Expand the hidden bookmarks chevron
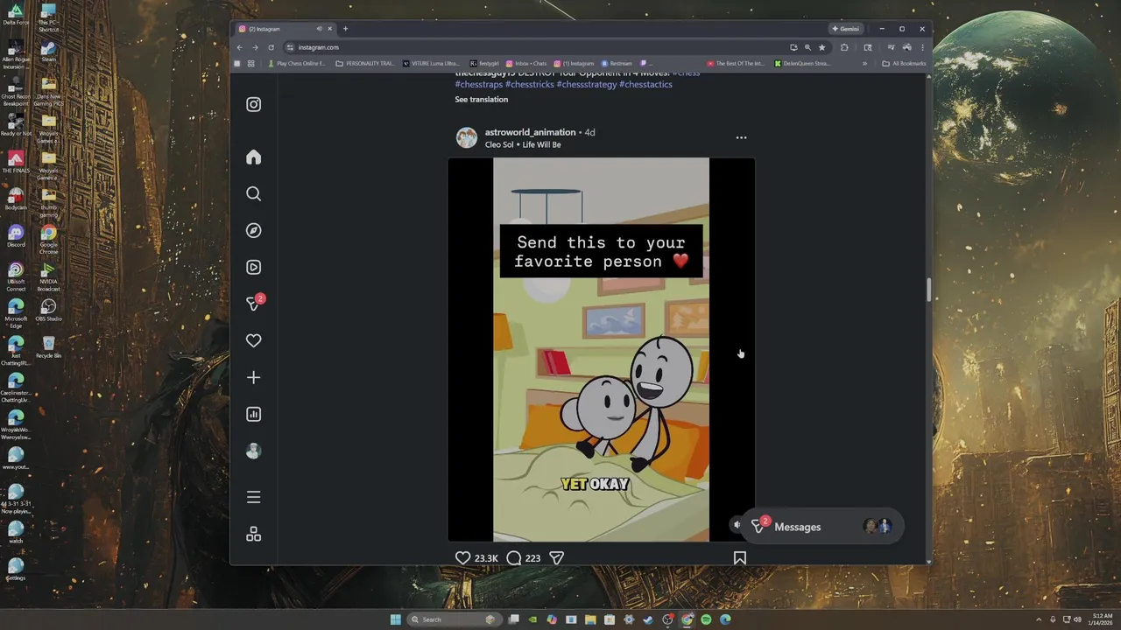The height and width of the screenshot is (630, 1121). [864, 63]
